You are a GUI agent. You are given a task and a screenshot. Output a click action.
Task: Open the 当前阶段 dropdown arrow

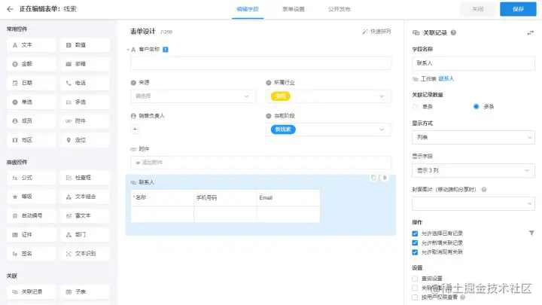click(x=382, y=130)
